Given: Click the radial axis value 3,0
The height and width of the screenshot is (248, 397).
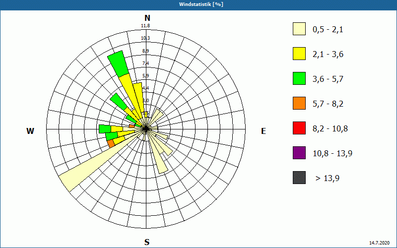Looking at the screenshot, I should point(145,101).
